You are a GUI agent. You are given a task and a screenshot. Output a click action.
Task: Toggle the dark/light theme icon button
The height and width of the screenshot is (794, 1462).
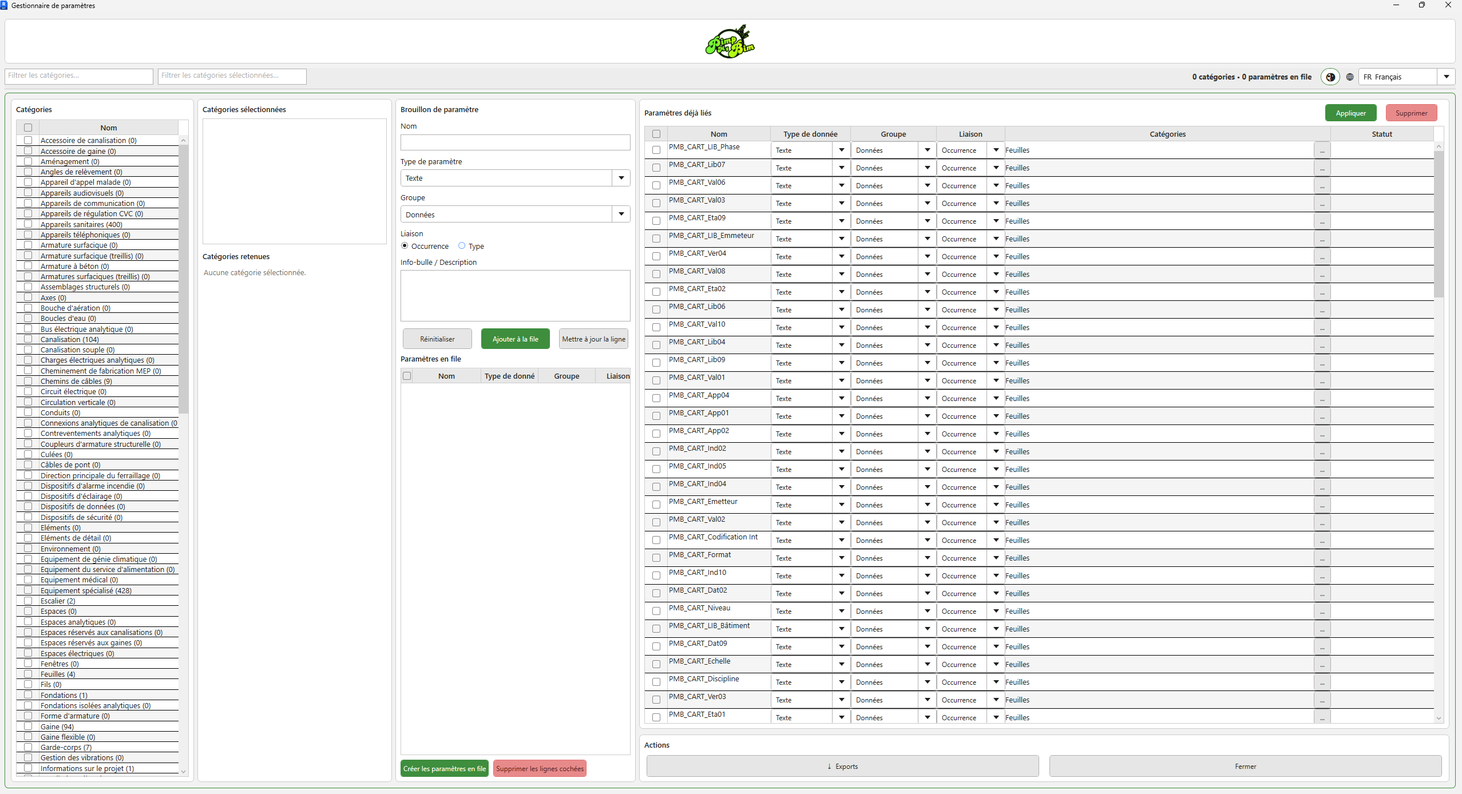click(1330, 77)
